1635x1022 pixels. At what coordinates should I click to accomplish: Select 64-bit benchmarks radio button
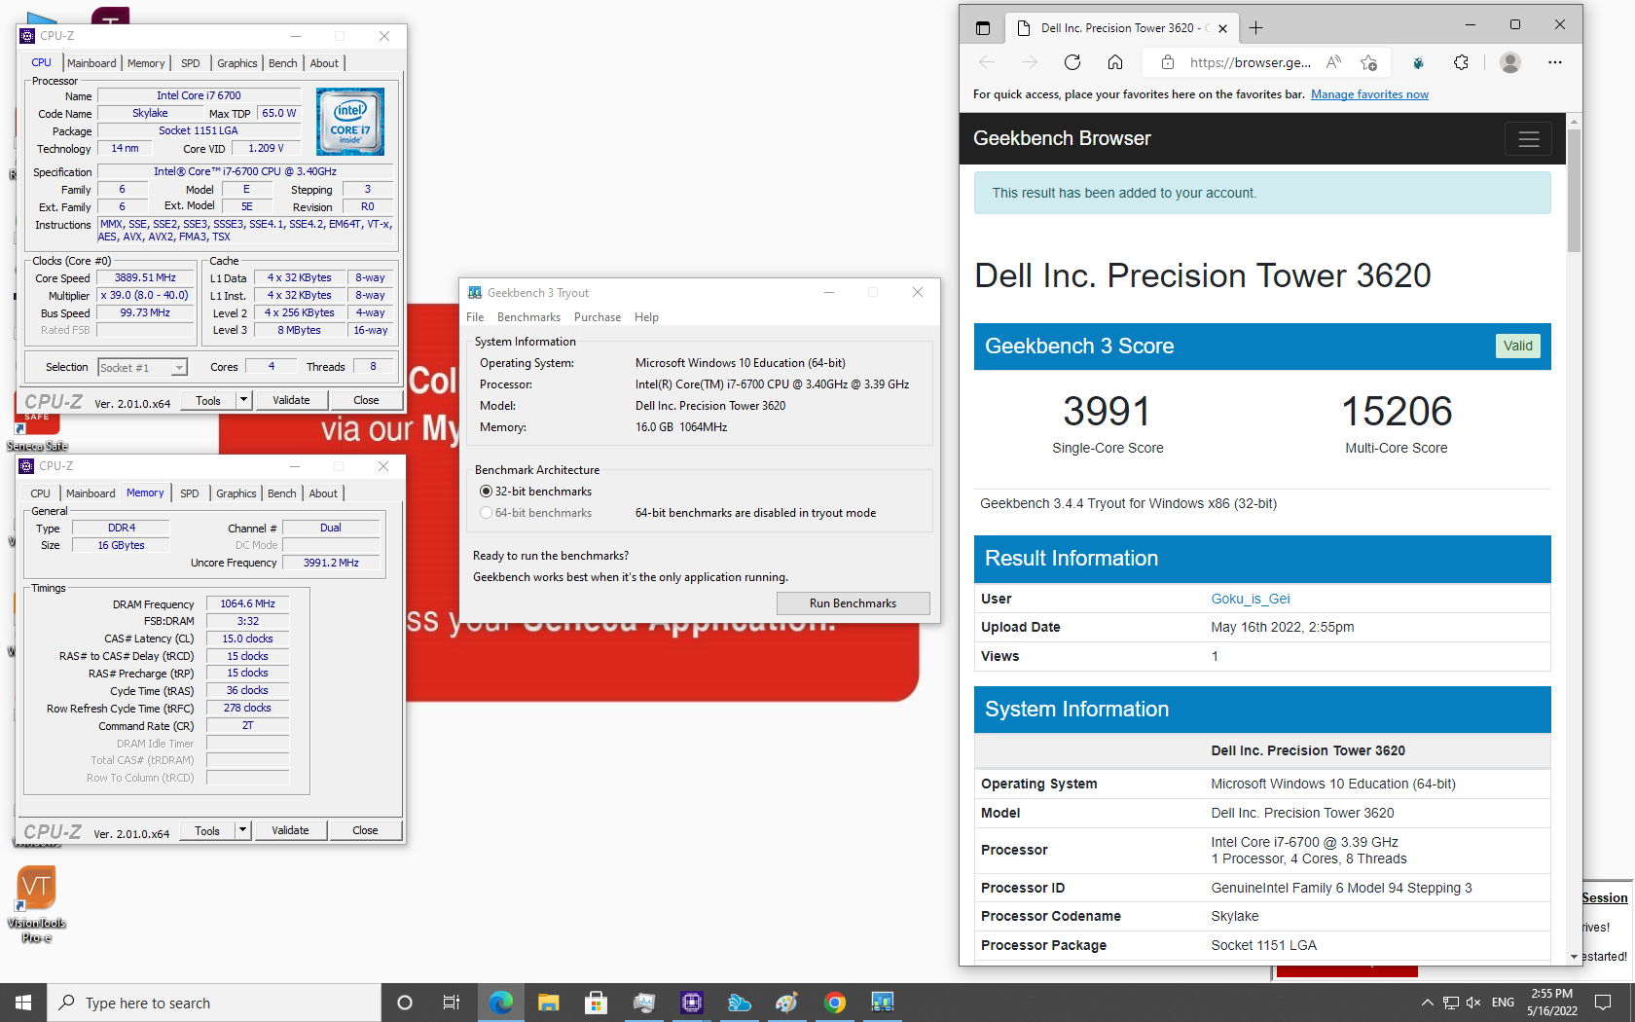coord(486,513)
